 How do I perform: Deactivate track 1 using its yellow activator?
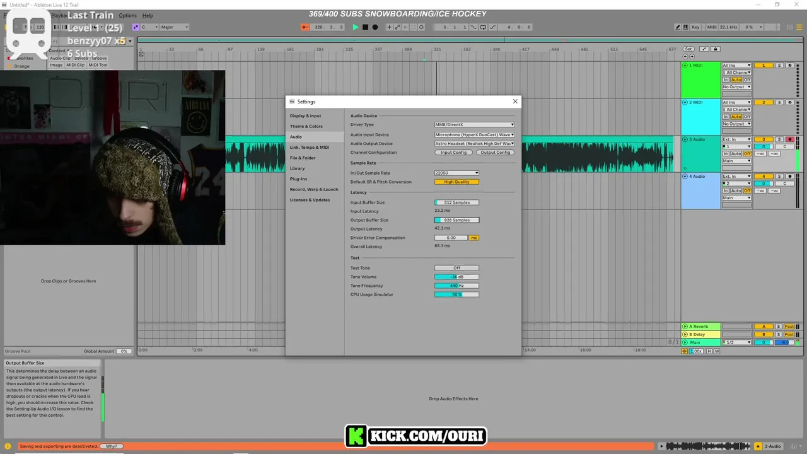763,66
